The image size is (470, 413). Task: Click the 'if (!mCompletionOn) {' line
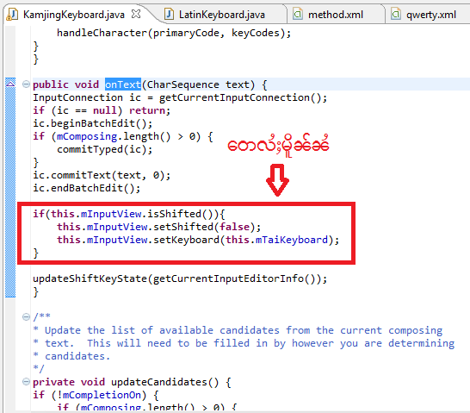click(x=96, y=395)
